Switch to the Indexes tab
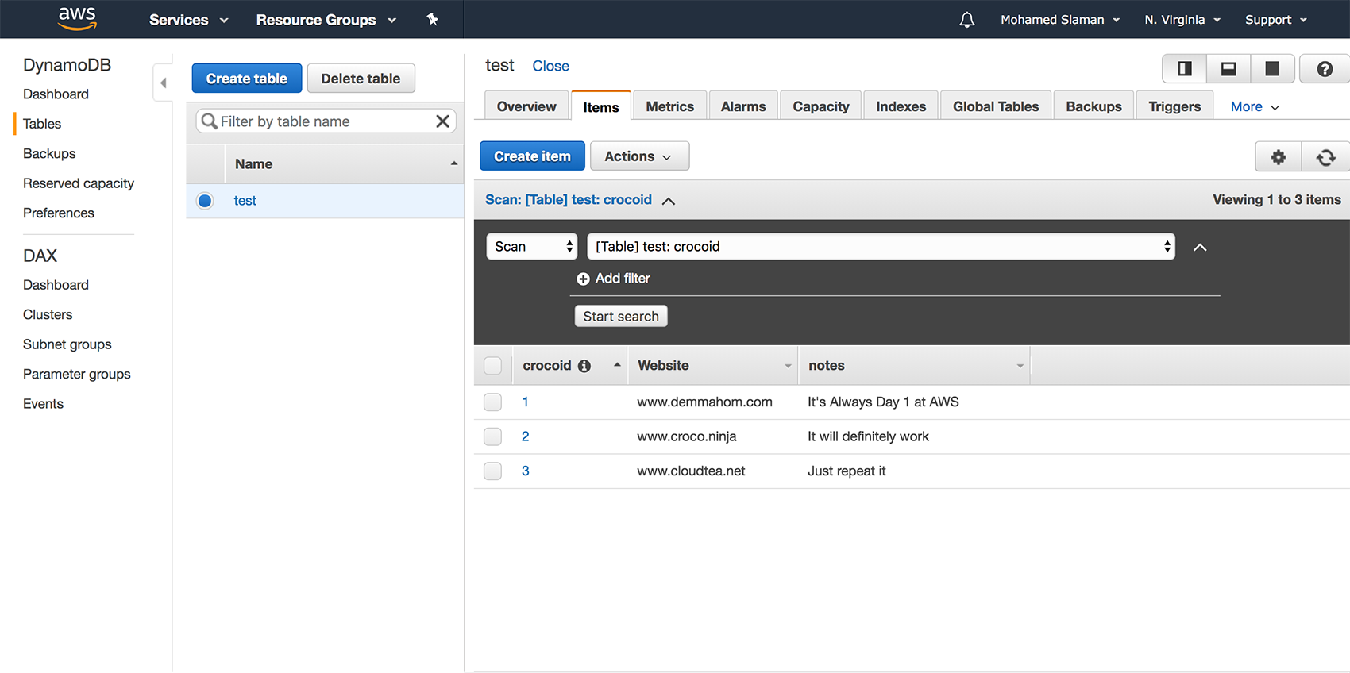This screenshot has height=673, width=1350. tap(901, 106)
